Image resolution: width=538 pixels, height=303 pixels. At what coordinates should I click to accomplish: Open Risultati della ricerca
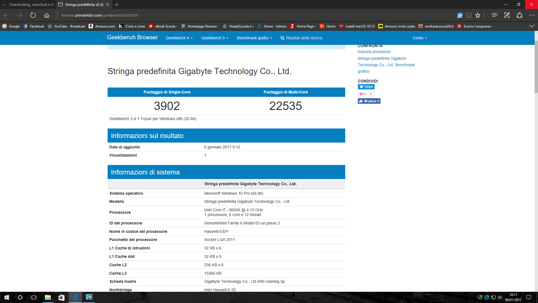click(x=301, y=38)
